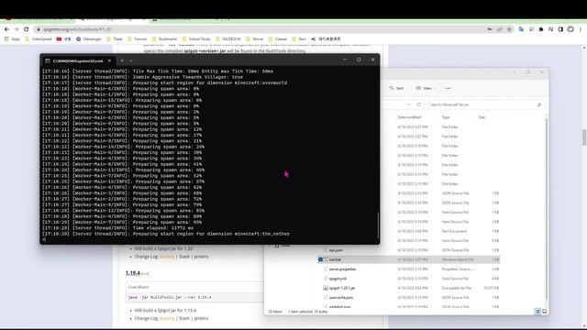The image size is (587, 330).
Task: Switch File Explorer to details view icon
Action: click(537, 312)
